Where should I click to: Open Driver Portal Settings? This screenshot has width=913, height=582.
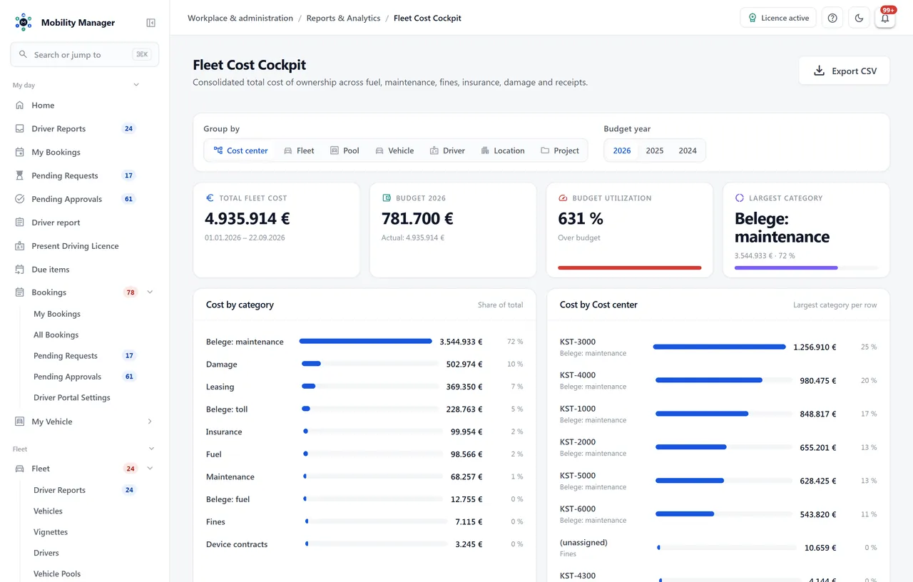(72, 397)
